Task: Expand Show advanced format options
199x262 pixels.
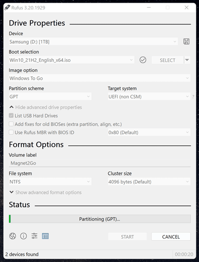Action: 45,193
